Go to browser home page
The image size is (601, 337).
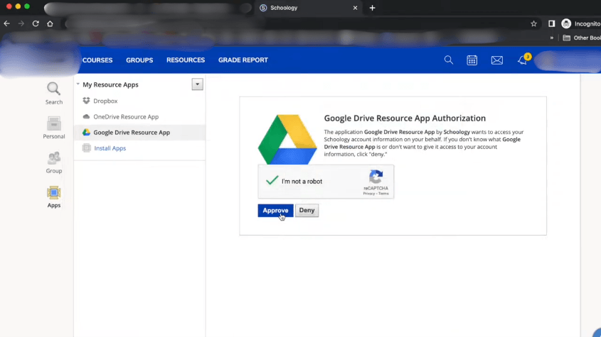[50, 23]
